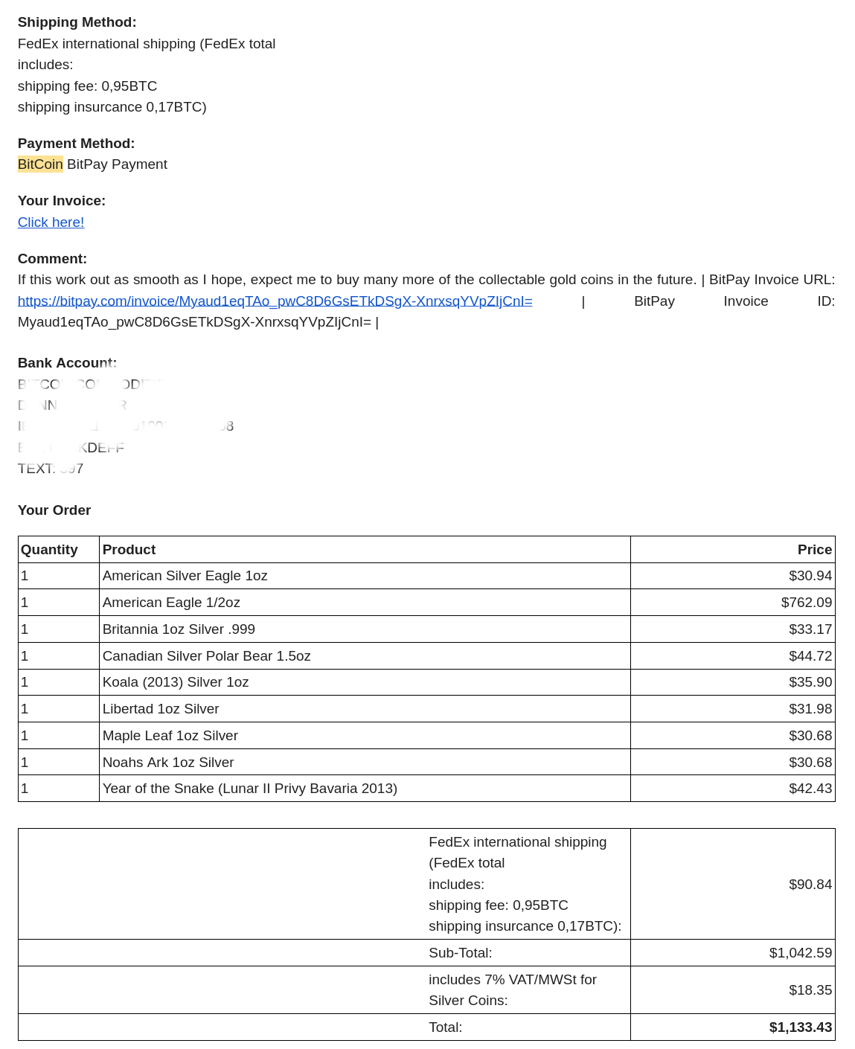The width and height of the screenshot is (855, 1049).
Task: Click the $42.43 price cell
Action: (x=733, y=789)
